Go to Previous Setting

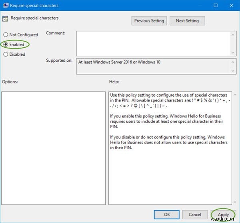coord(149,21)
